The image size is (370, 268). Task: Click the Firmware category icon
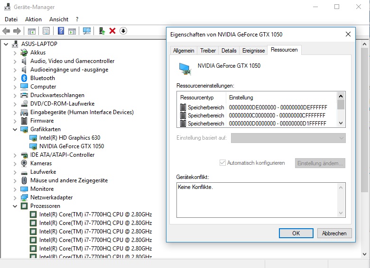[x=24, y=121]
